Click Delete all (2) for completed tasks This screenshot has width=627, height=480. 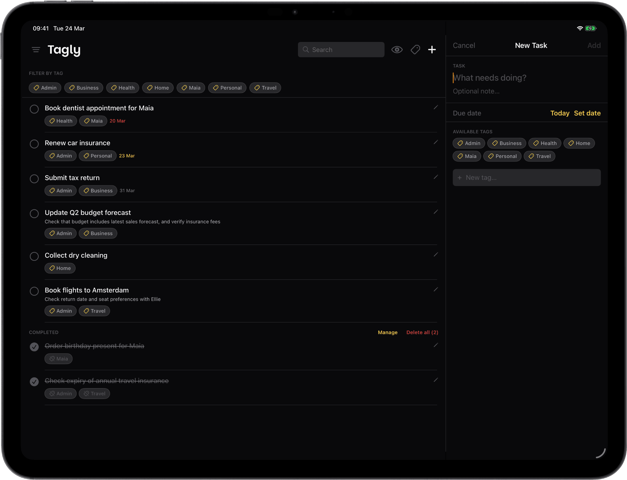coord(422,332)
